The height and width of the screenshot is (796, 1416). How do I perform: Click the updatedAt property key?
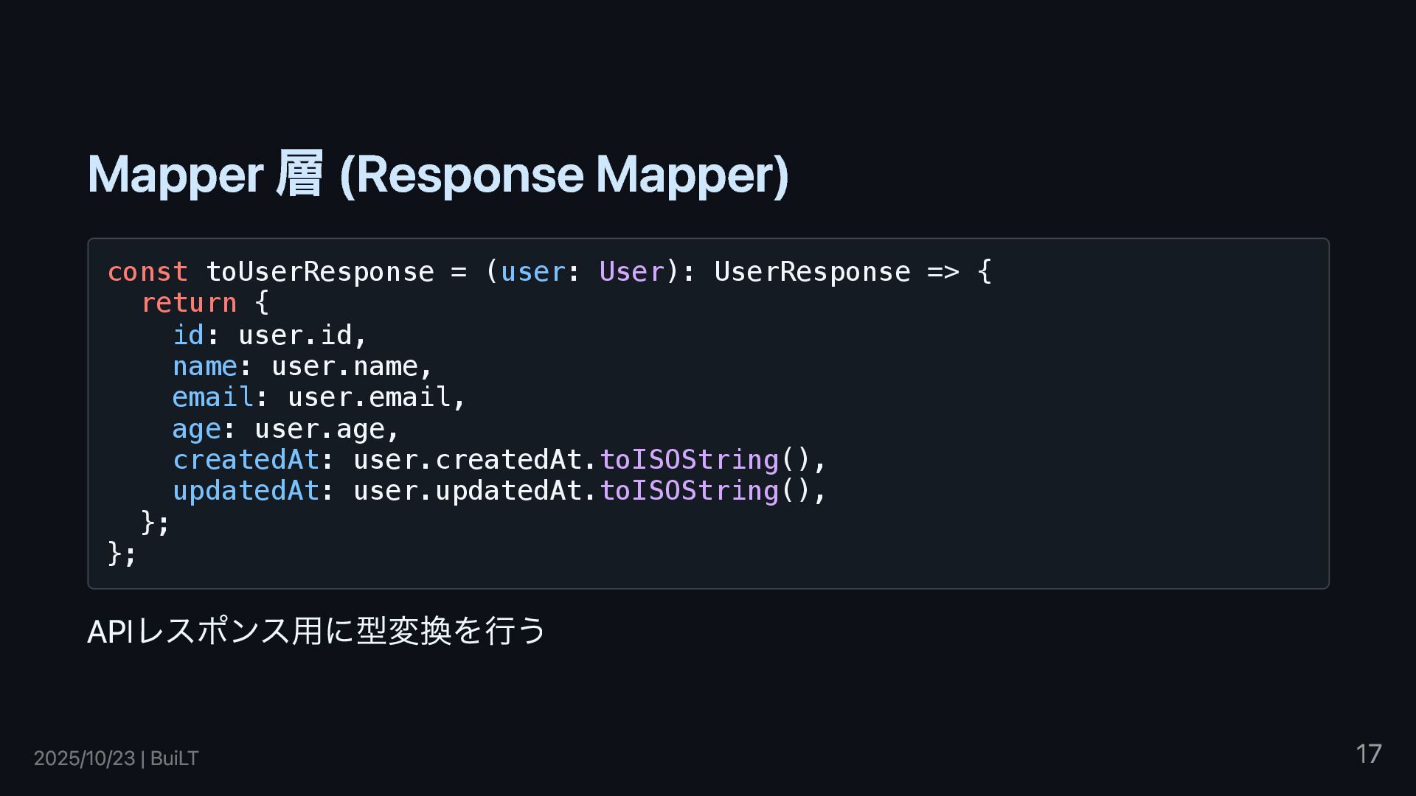point(246,491)
